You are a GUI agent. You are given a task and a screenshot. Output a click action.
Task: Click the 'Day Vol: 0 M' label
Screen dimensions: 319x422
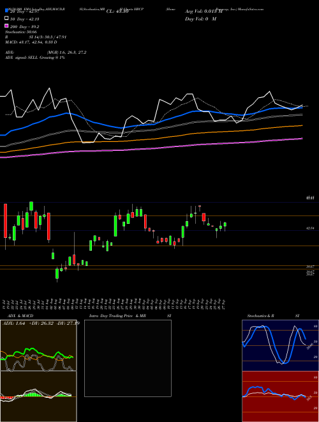coord(200,19)
